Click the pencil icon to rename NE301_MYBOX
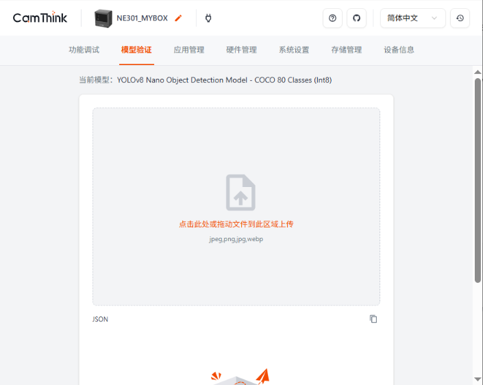483x385 pixels. coord(179,18)
